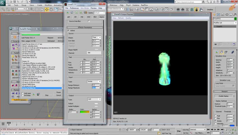The height and width of the screenshot is (135, 238).
Task: Click FumeFX continue simulation icon
Action: click(x=81, y=13)
